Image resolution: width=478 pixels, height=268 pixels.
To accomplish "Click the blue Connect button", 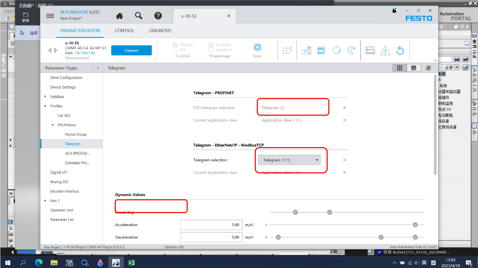I will 131,50.
